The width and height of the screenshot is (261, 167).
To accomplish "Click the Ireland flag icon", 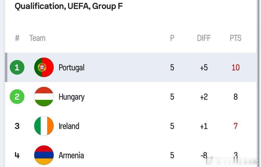I will tap(44, 126).
